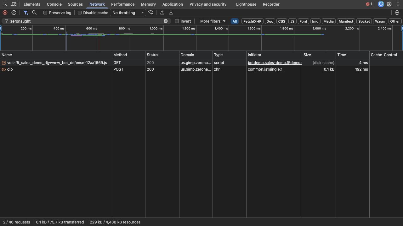Screen dimensions: 403x226
Task: Activate the inspect element cursor
Action: 4,4
